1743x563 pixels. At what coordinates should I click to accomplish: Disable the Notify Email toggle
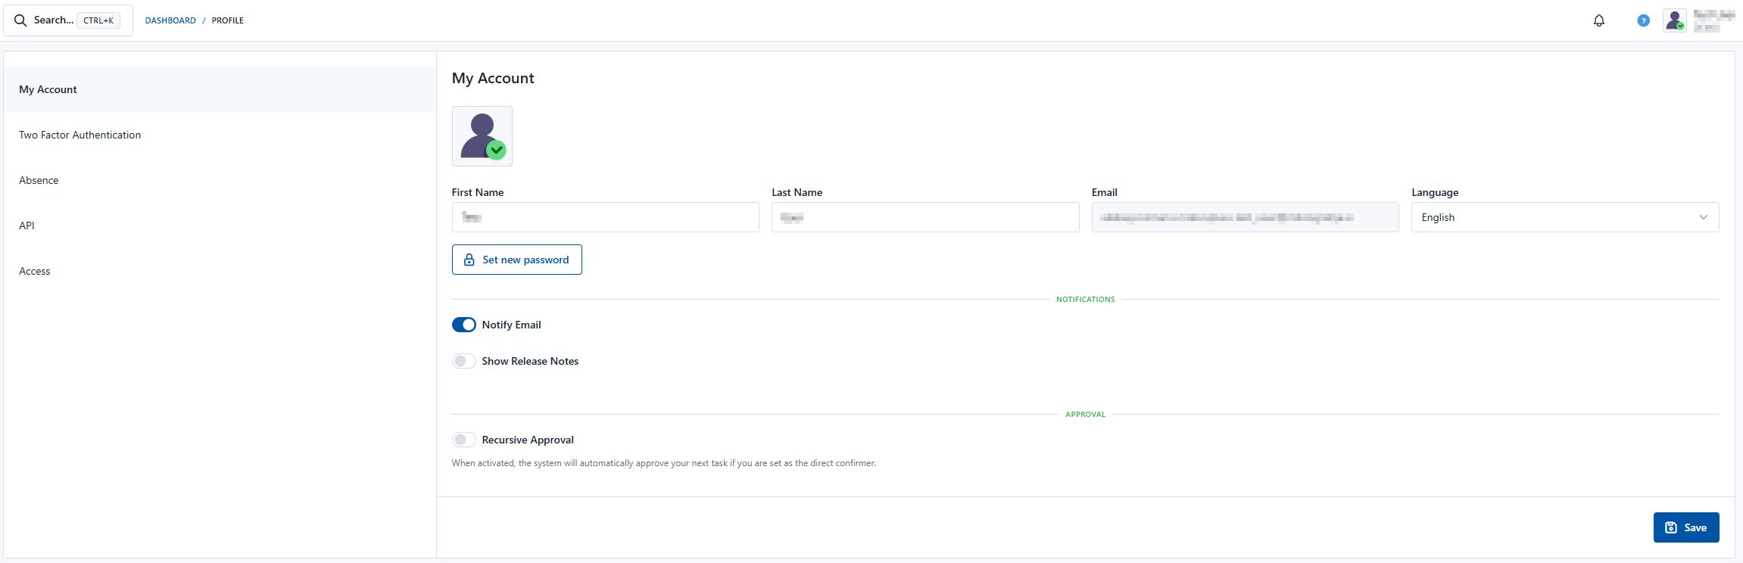coord(463,325)
